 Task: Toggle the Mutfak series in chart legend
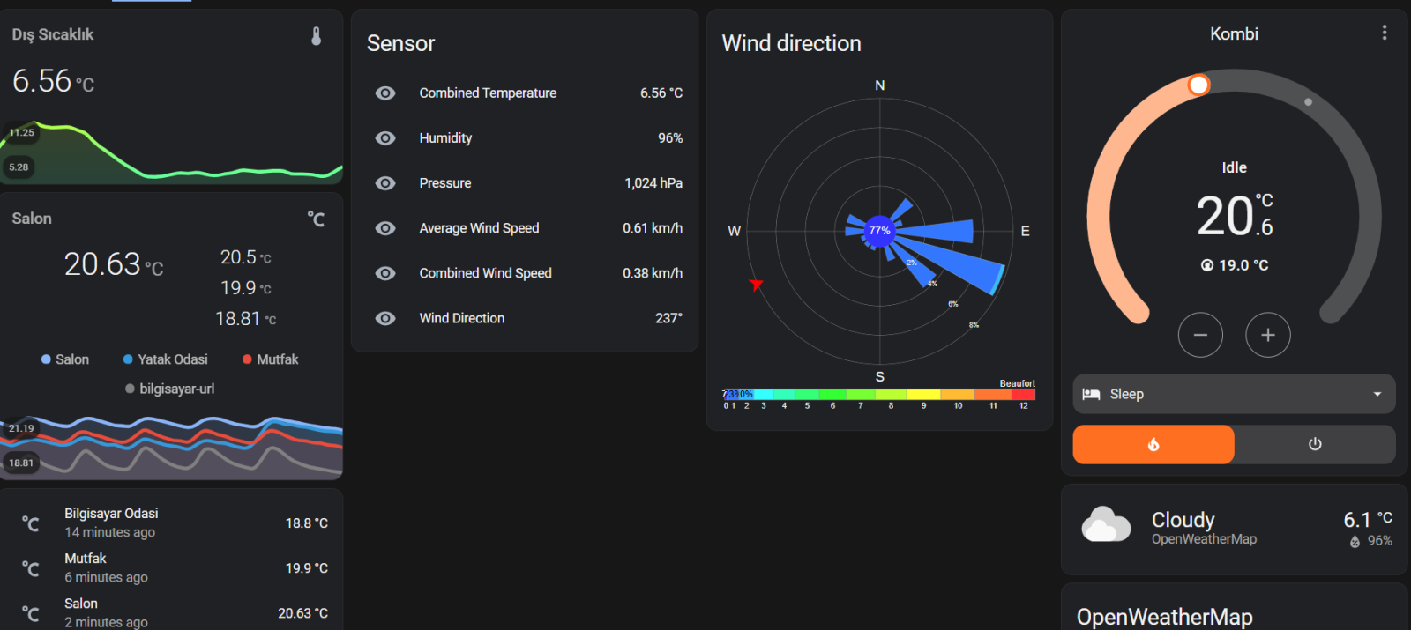click(x=271, y=359)
